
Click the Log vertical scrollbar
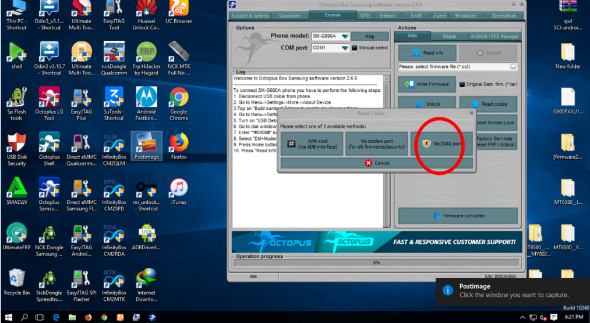(386, 151)
